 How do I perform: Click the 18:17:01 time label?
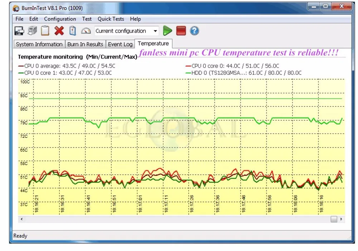pyautogui.click(x=140, y=204)
